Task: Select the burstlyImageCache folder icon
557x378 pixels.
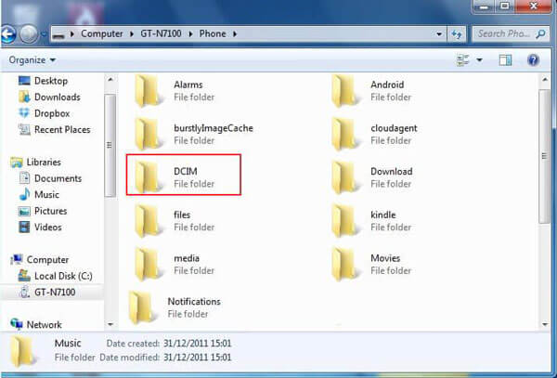Action: coord(147,135)
